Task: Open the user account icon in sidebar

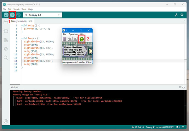Action: tap(6, 121)
